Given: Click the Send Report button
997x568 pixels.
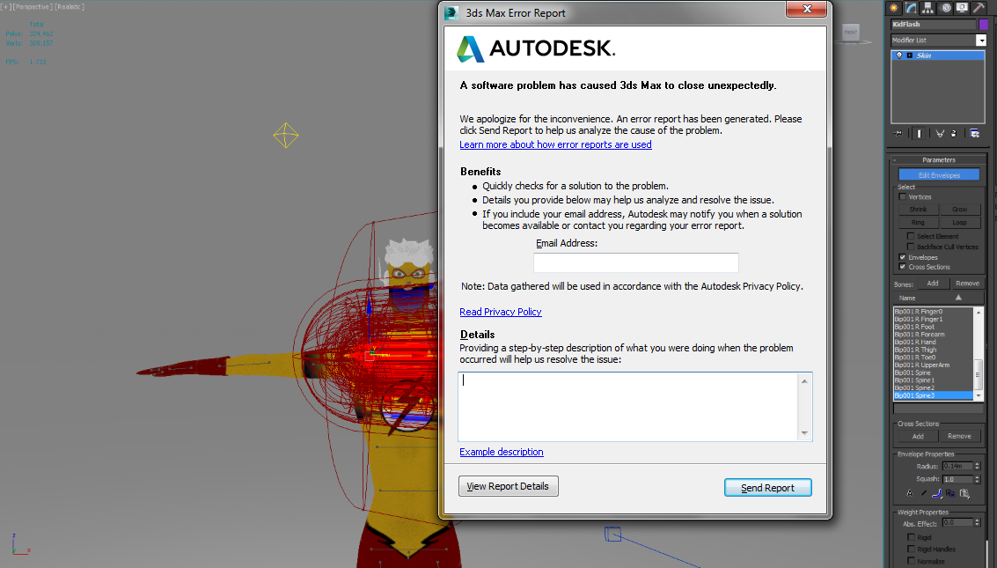Looking at the screenshot, I should (x=767, y=487).
